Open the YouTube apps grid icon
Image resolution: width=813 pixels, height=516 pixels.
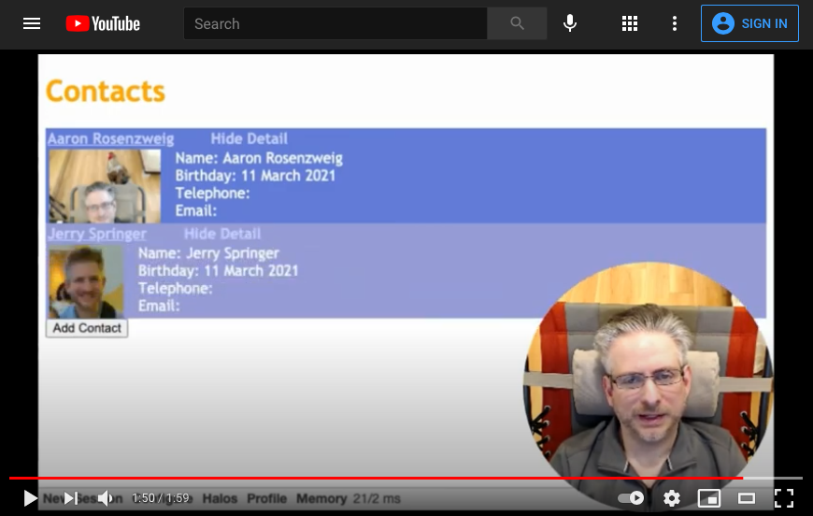coord(630,23)
